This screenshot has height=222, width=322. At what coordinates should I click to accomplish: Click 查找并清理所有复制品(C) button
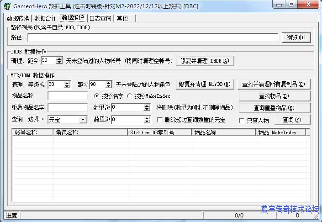point(274,84)
